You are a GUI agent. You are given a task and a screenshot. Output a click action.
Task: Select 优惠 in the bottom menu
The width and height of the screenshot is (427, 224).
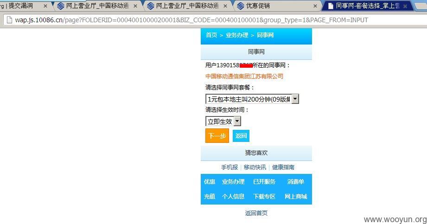(210, 181)
